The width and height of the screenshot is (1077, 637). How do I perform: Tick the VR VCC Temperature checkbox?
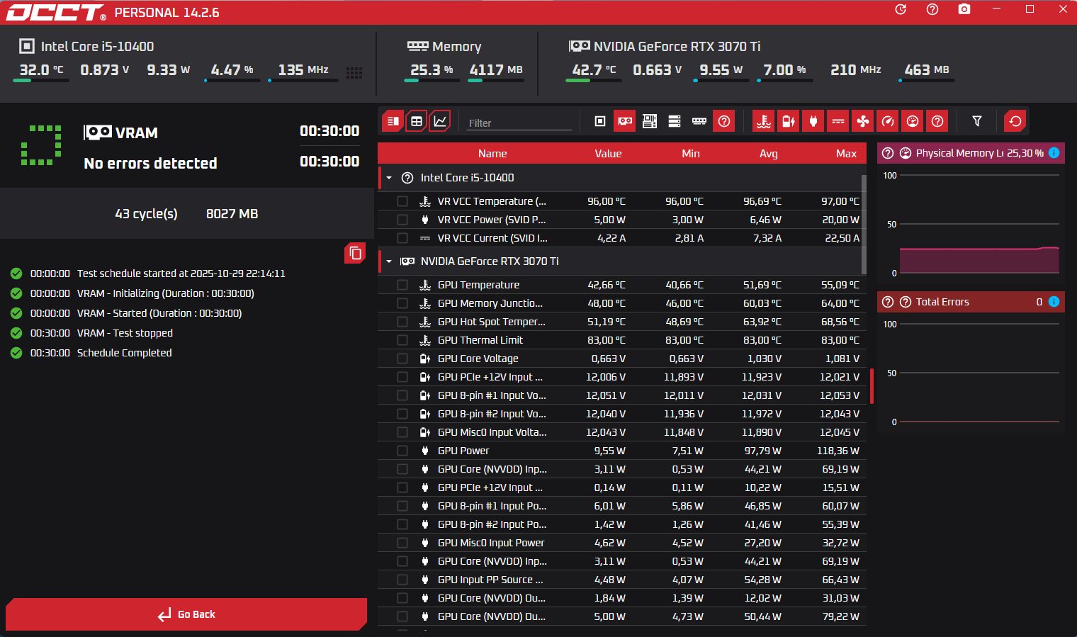pyautogui.click(x=402, y=201)
